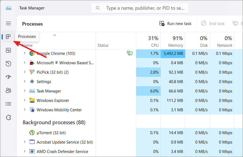Click the Task Manager process row icon
This screenshot has width=243, height=157.
point(32,91)
